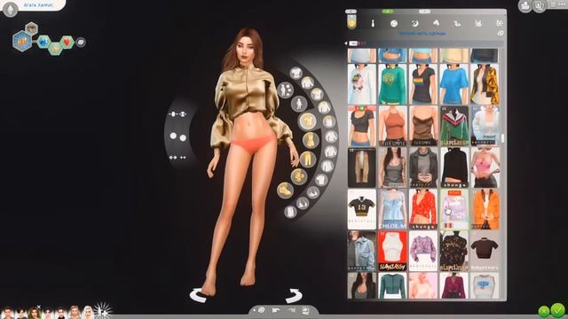The image size is (568, 319).
Task: Select the Tops category in the wheel
Action: pos(308,121)
